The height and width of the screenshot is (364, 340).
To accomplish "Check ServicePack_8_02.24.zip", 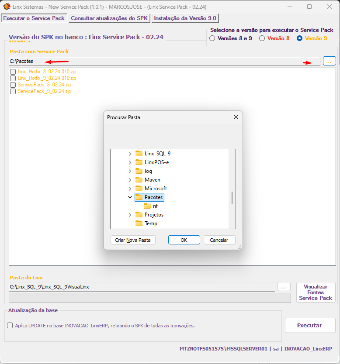I will point(13,85).
